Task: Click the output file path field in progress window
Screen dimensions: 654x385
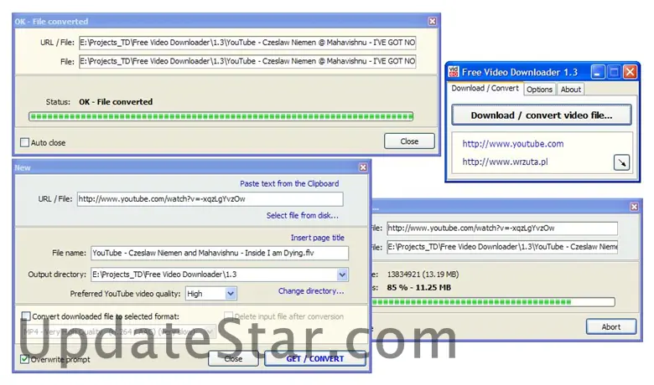Action: pos(502,247)
